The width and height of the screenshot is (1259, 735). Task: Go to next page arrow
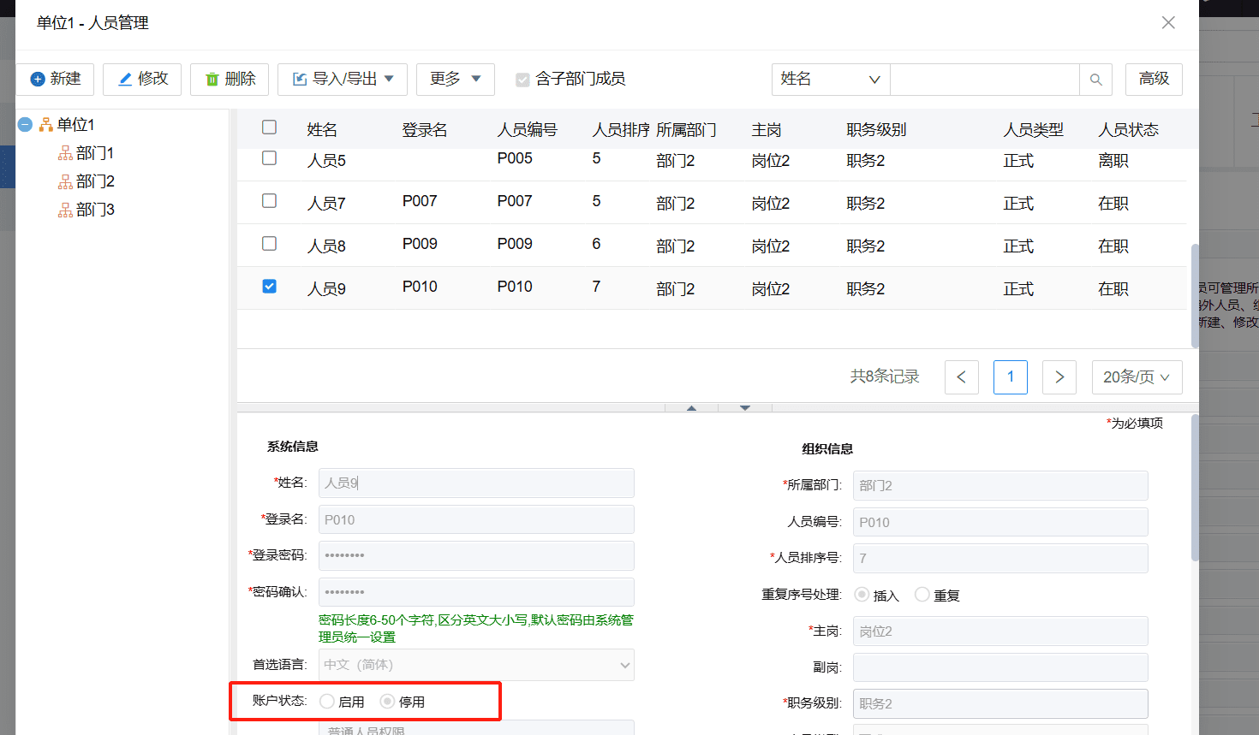click(1059, 377)
